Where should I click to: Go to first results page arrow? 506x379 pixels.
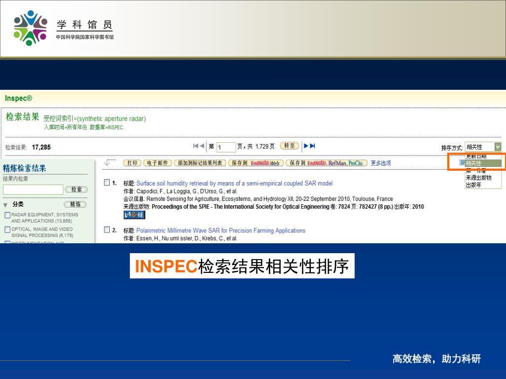click(196, 146)
